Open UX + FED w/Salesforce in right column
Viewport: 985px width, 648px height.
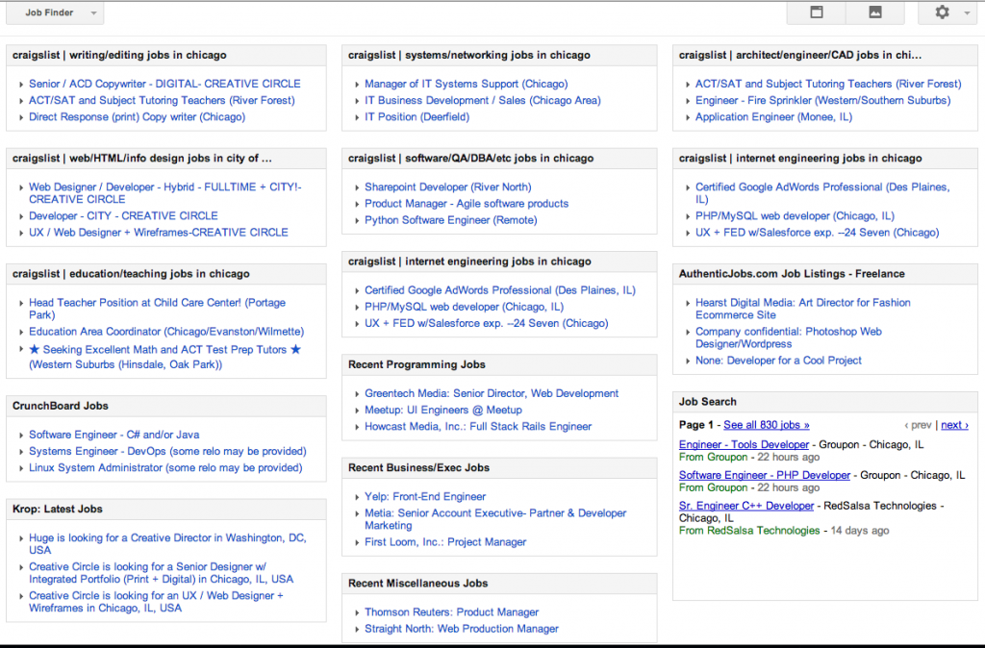817,233
